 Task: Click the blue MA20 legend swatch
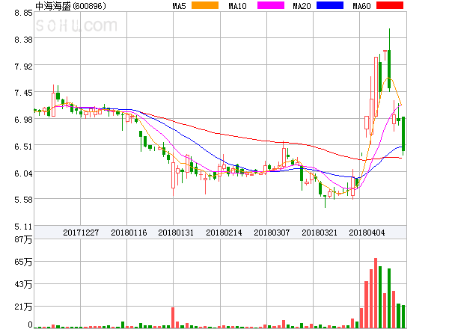click(x=330, y=5)
